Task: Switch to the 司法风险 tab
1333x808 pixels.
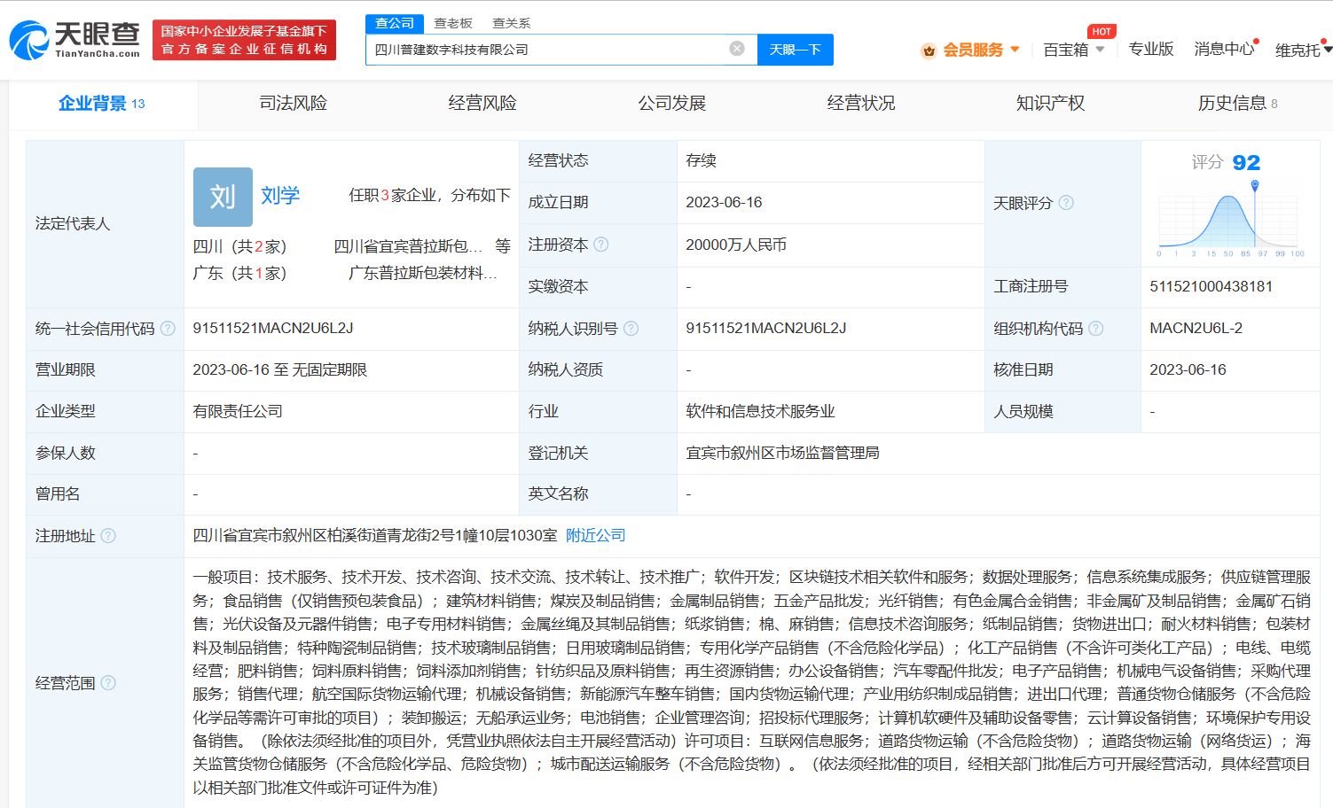Action: pyautogui.click(x=293, y=104)
